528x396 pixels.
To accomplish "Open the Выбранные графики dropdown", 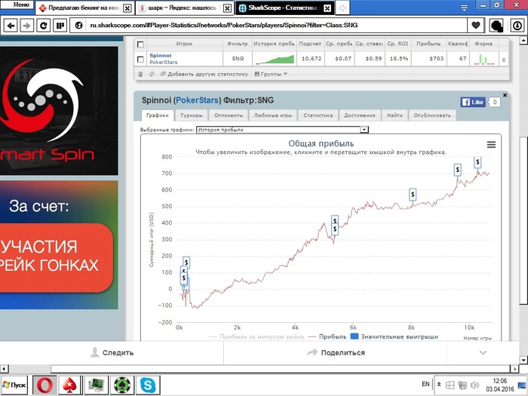I will [x=282, y=130].
